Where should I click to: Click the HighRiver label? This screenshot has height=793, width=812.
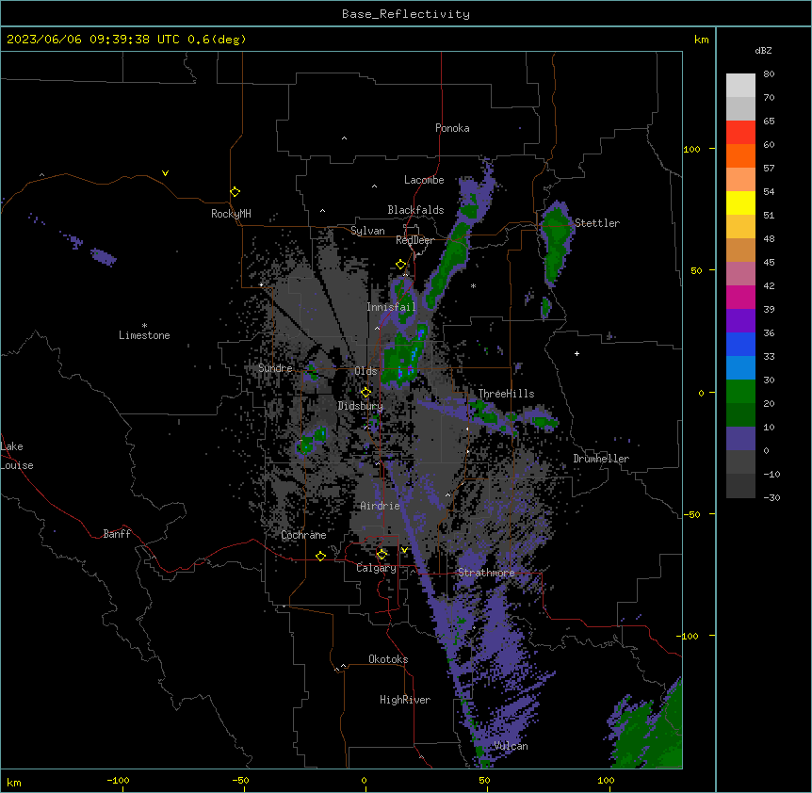tap(405, 700)
